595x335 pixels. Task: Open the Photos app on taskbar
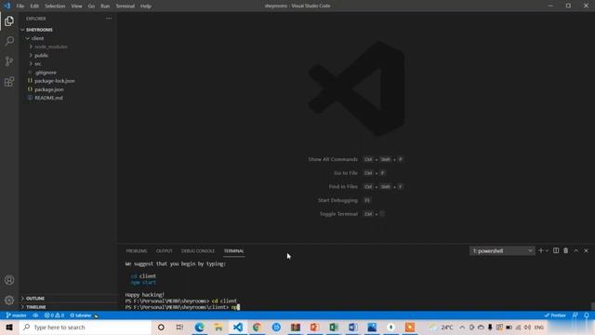(372, 327)
